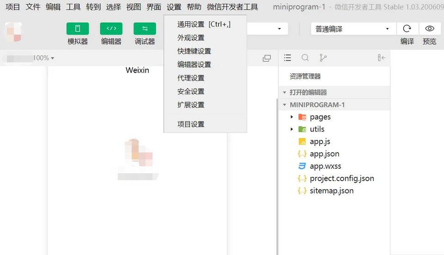444x255 pixels.
Task: Click the 编译 compile refresh icon
Action: [x=407, y=29]
